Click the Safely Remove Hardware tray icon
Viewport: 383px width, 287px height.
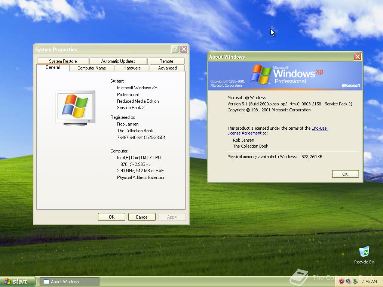point(355,281)
